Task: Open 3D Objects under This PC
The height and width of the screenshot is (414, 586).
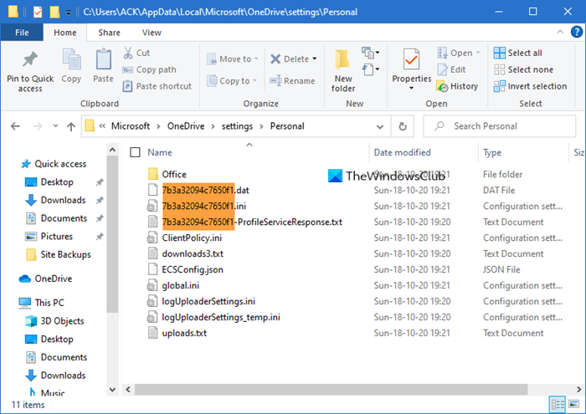Action: point(62,321)
